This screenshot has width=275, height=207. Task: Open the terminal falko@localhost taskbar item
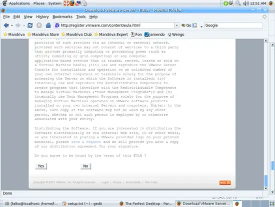pyautogui.click(x=31, y=203)
